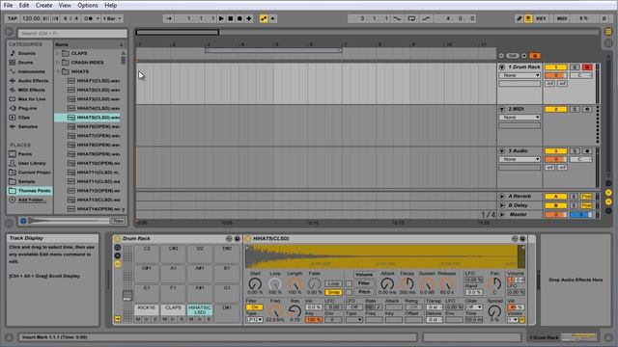This screenshot has height=347, width=618.
Task: Select the Instruments category
Action: click(31, 71)
